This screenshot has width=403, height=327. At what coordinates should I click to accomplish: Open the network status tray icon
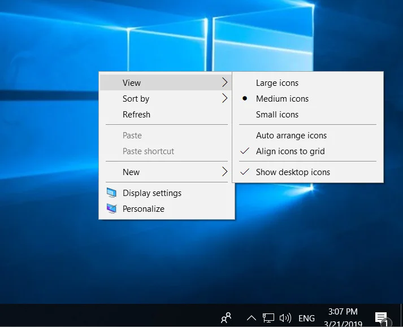[268, 318]
